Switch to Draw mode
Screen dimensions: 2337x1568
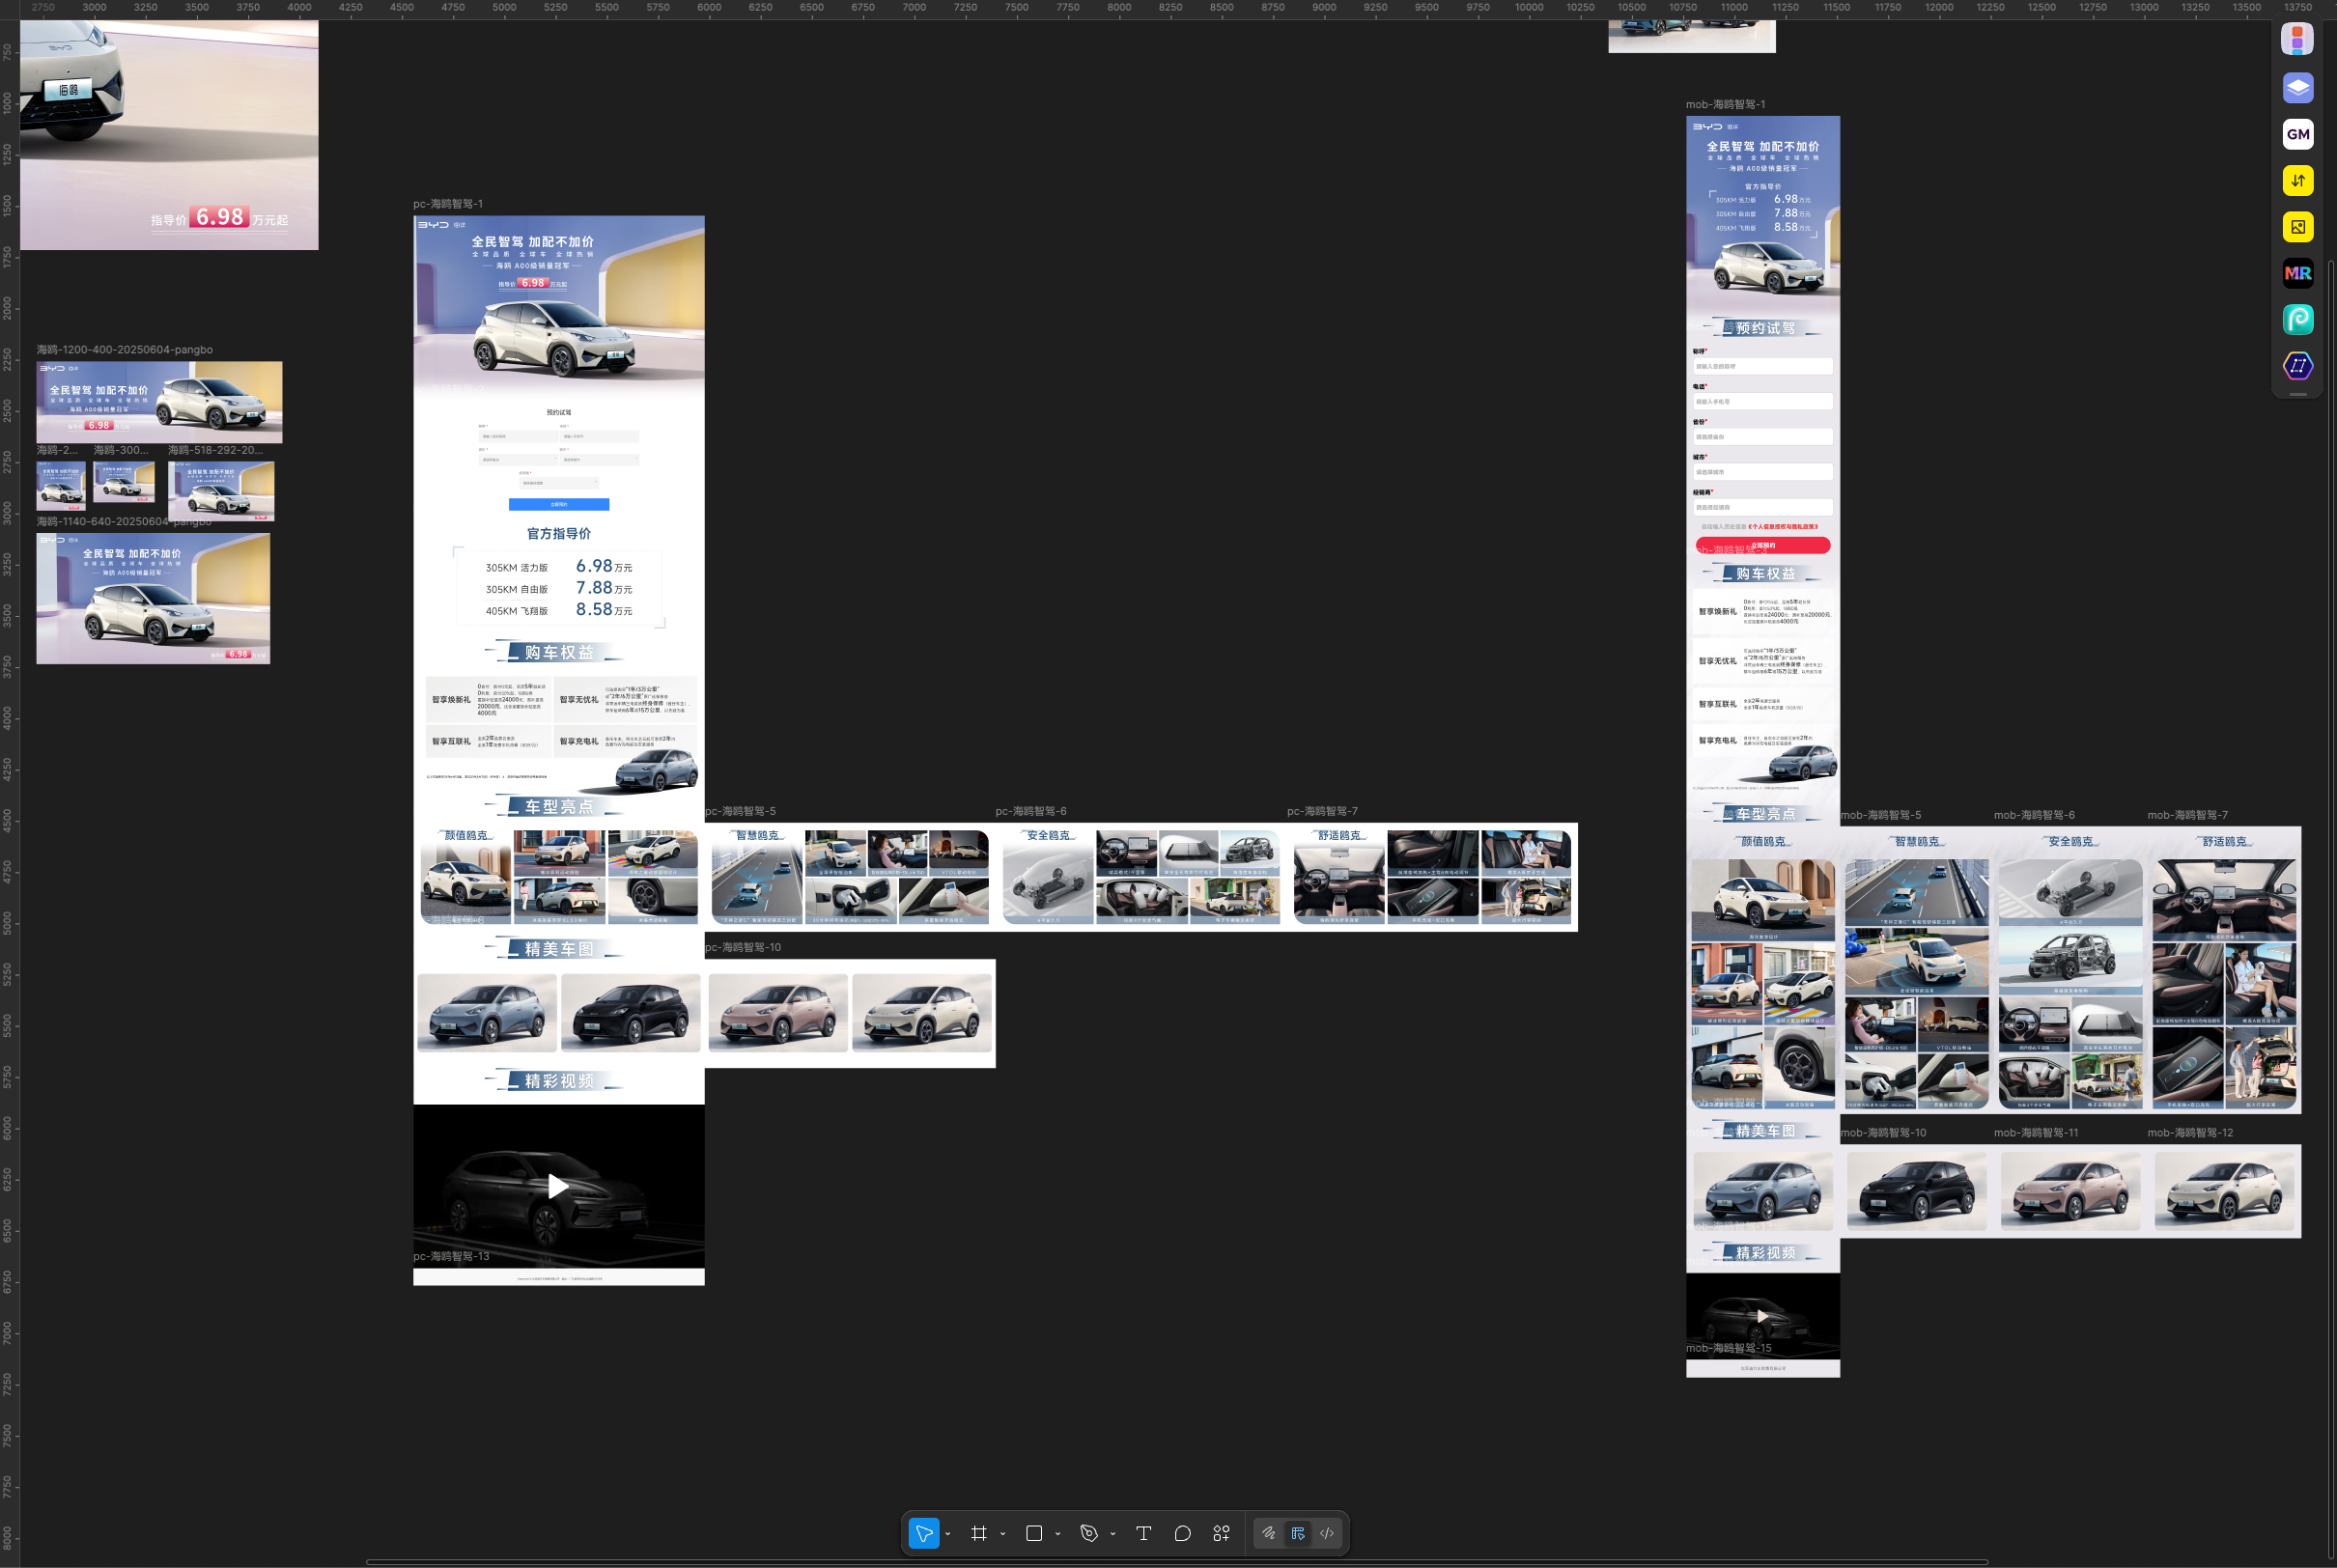(1268, 1533)
